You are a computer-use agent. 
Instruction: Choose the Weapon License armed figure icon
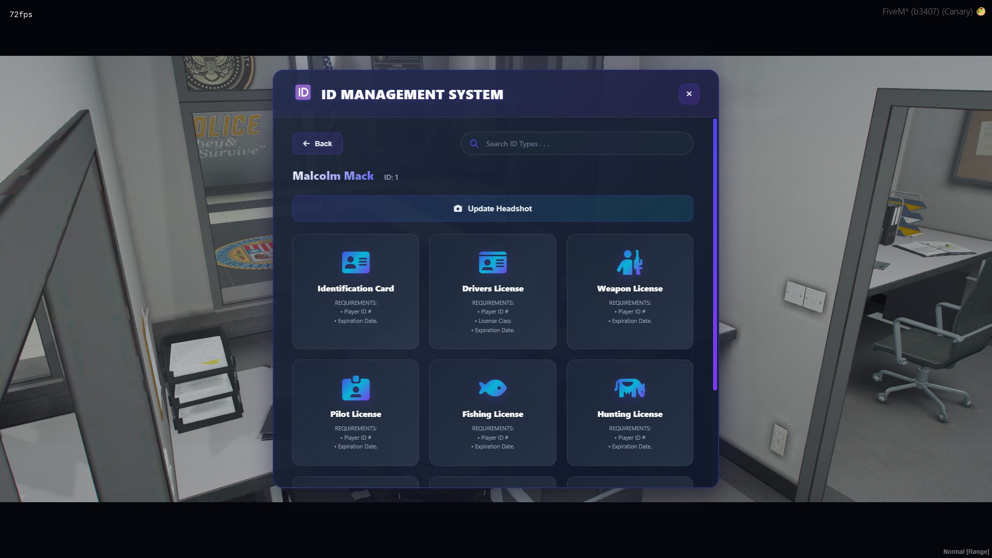[x=629, y=262]
